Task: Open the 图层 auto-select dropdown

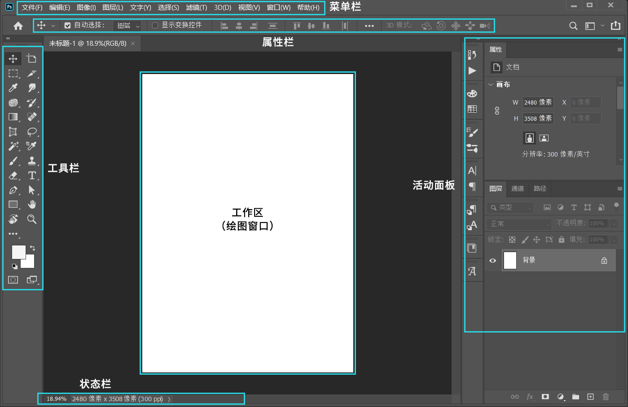Action: click(x=127, y=26)
